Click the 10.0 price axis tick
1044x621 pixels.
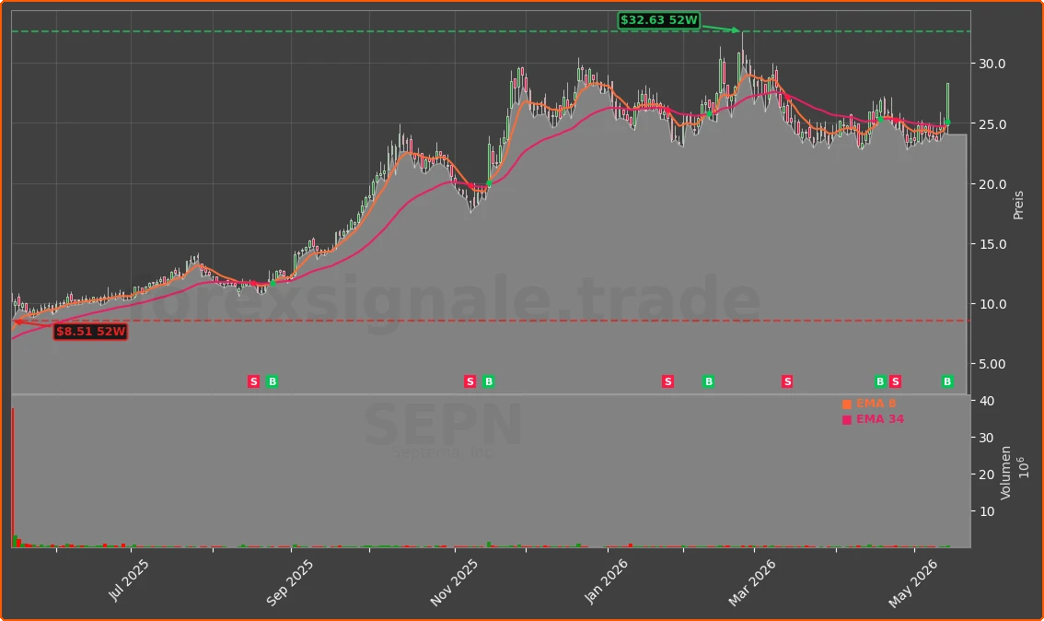click(x=992, y=304)
